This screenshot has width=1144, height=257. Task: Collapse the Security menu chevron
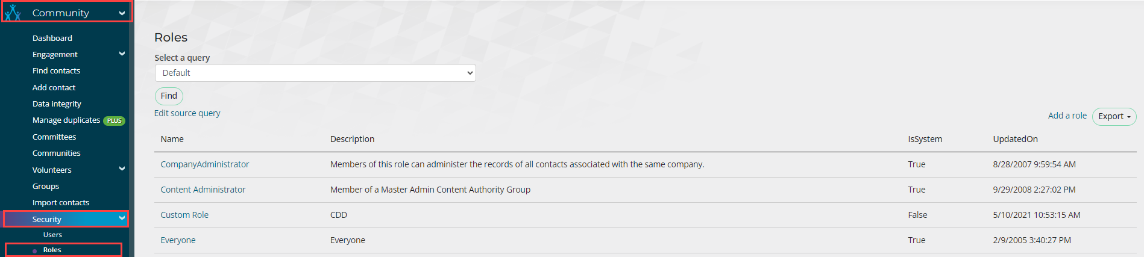tap(122, 218)
